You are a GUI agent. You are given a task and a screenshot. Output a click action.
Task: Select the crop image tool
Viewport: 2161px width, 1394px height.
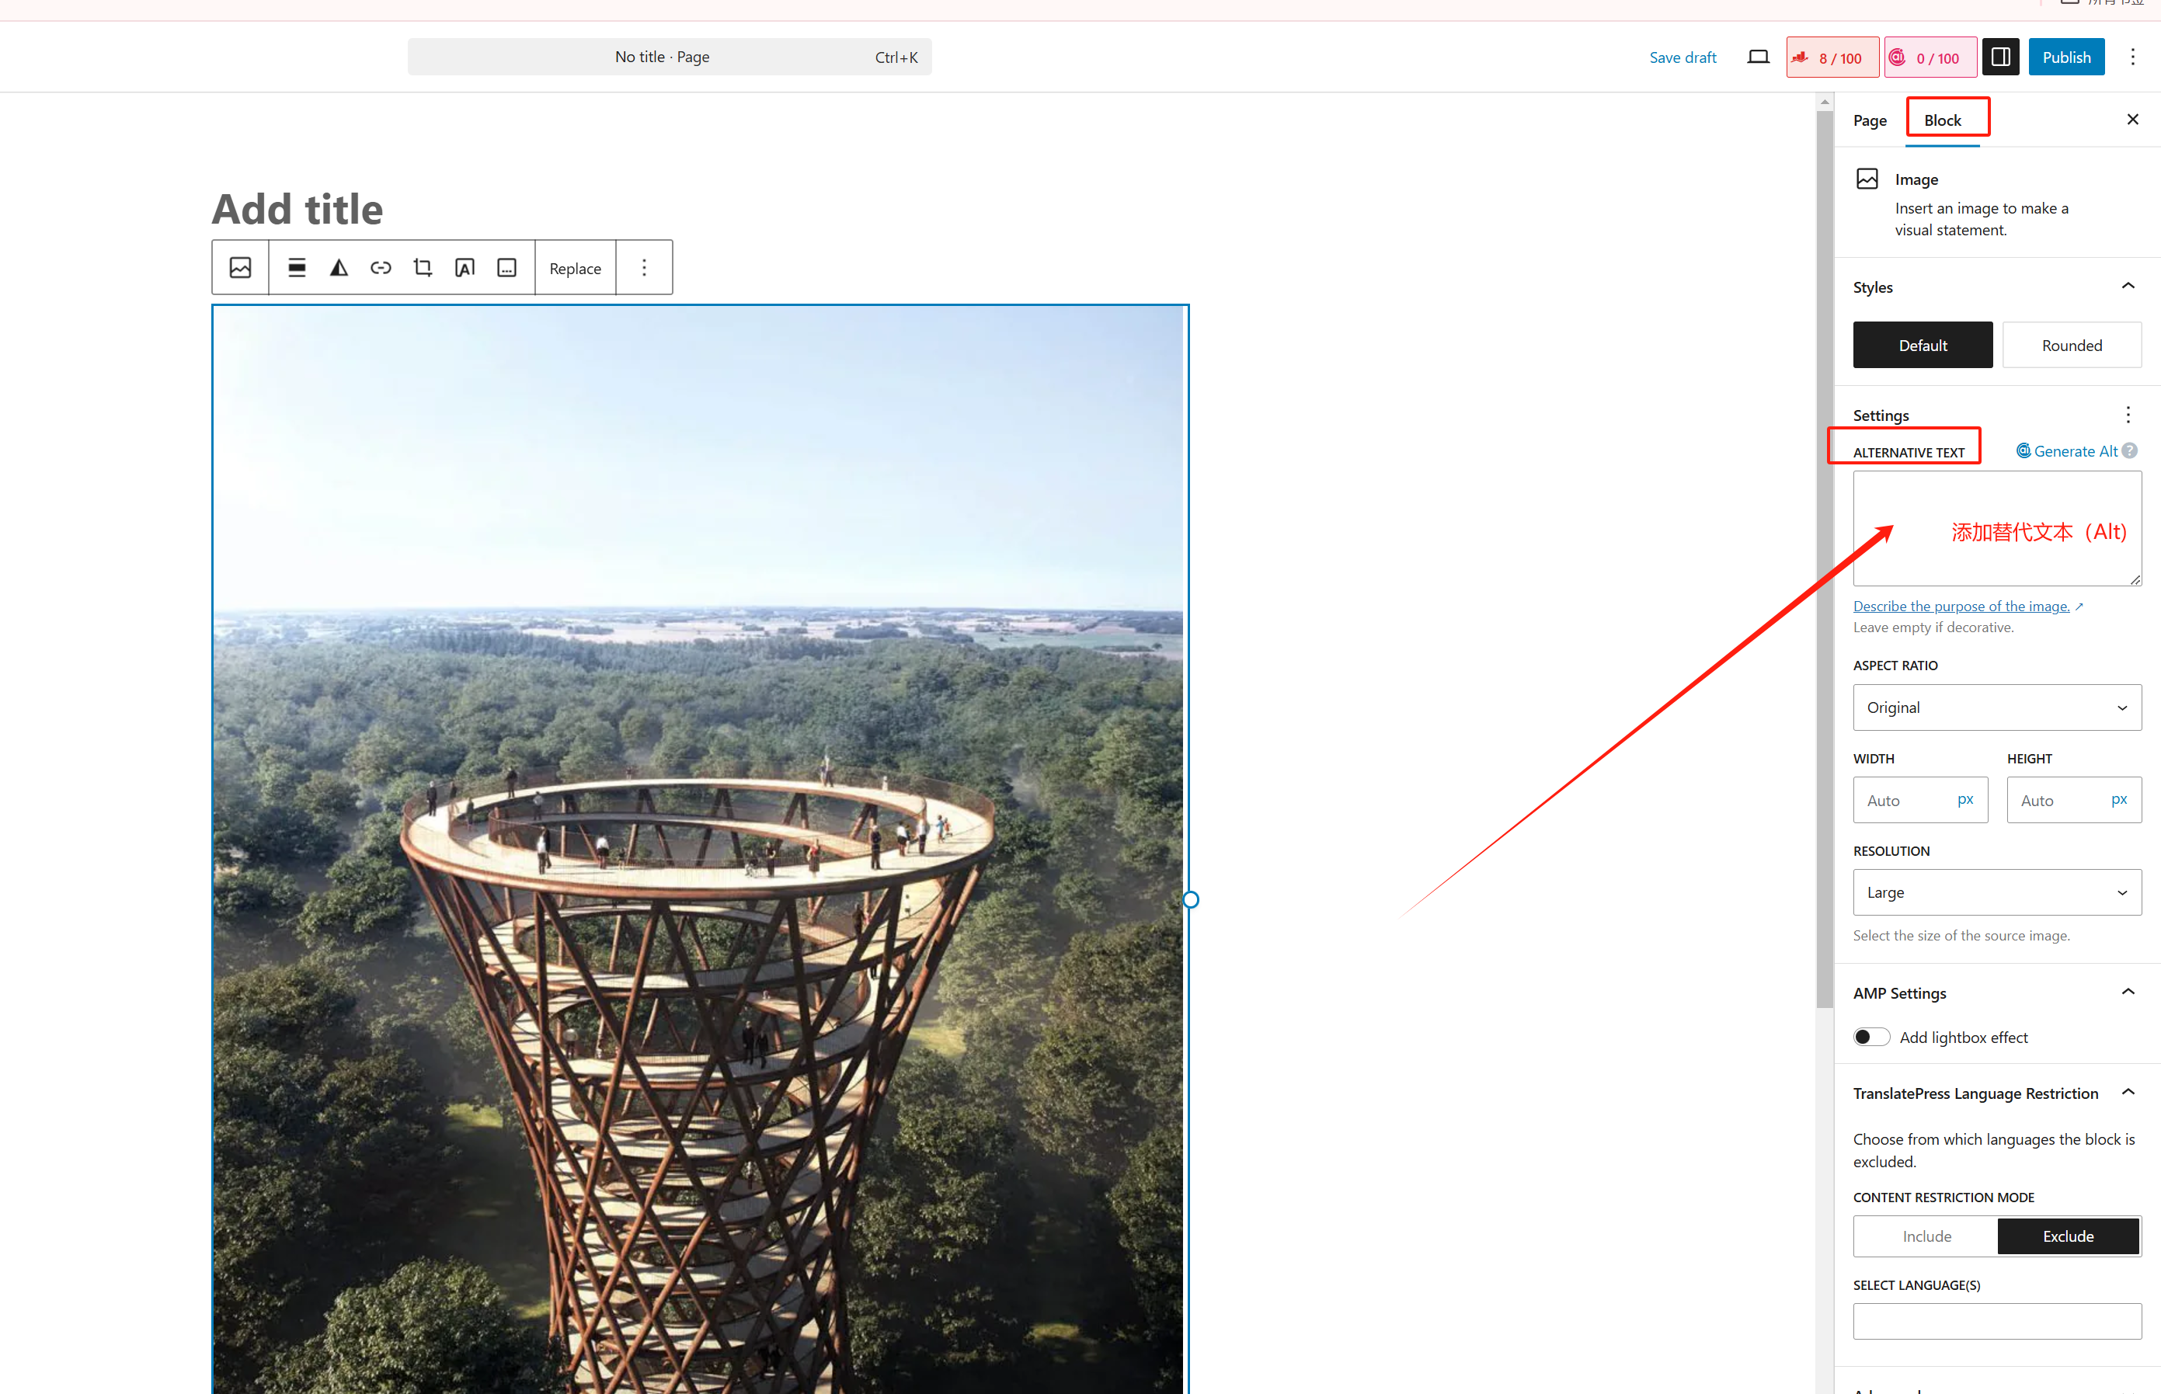423,268
